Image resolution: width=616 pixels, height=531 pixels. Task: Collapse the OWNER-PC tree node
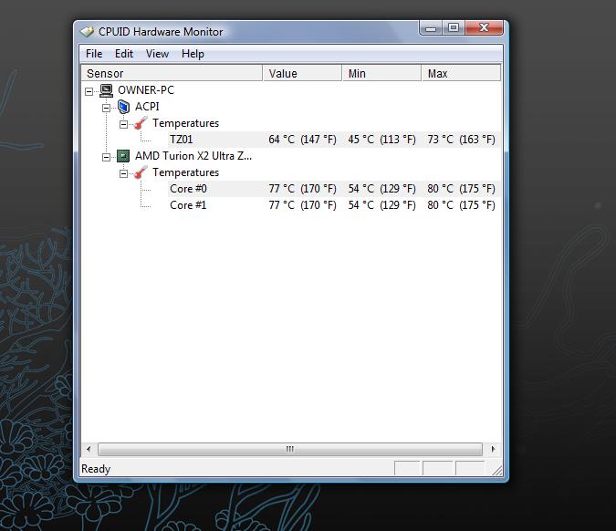89,91
